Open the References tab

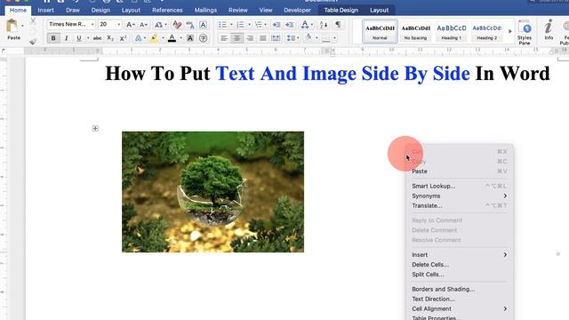(x=167, y=10)
